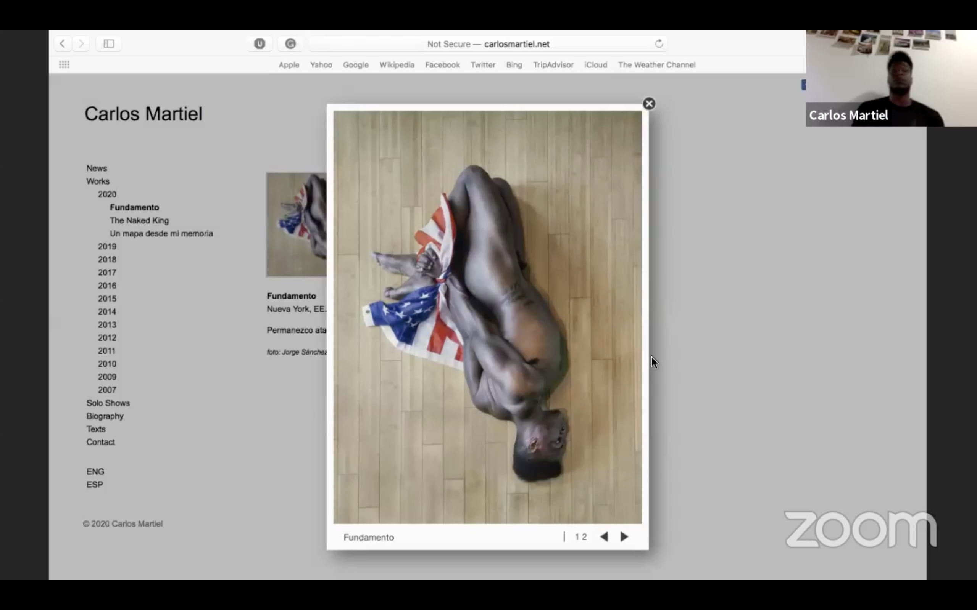Expand the 2015 works year
Image resolution: width=977 pixels, height=610 pixels.
[x=107, y=299]
